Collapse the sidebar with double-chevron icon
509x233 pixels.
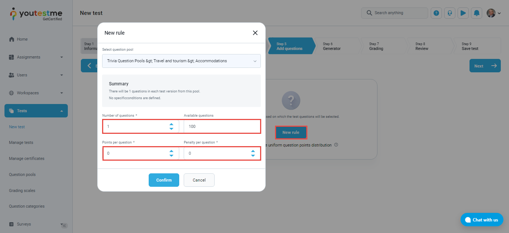(x=64, y=226)
